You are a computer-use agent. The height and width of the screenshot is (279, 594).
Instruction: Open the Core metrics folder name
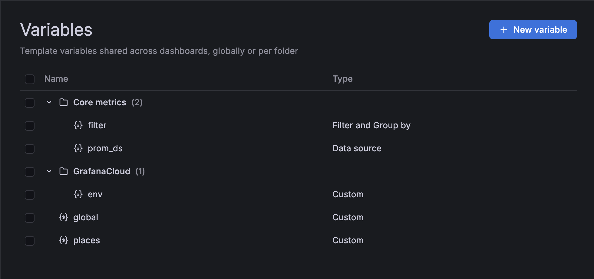[100, 102]
